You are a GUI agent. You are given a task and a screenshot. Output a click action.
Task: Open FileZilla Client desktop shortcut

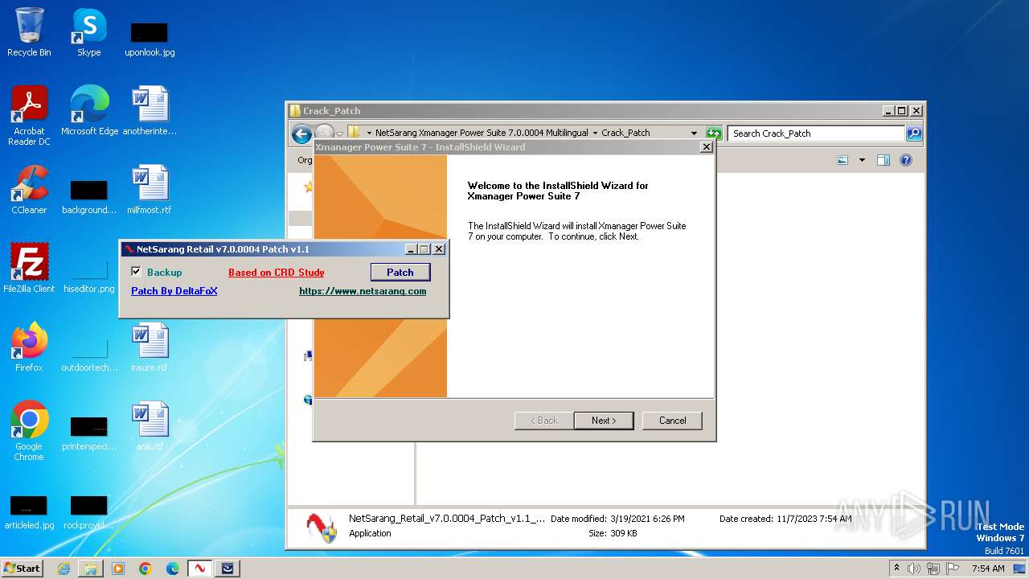29,268
